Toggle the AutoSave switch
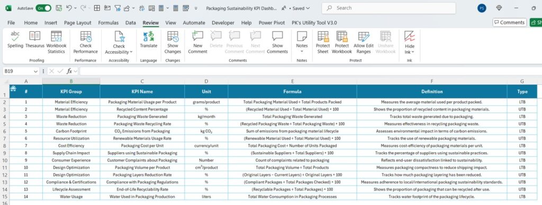Image resolution: width=542 pixels, height=205 pixels. click(x=43, y=8)
